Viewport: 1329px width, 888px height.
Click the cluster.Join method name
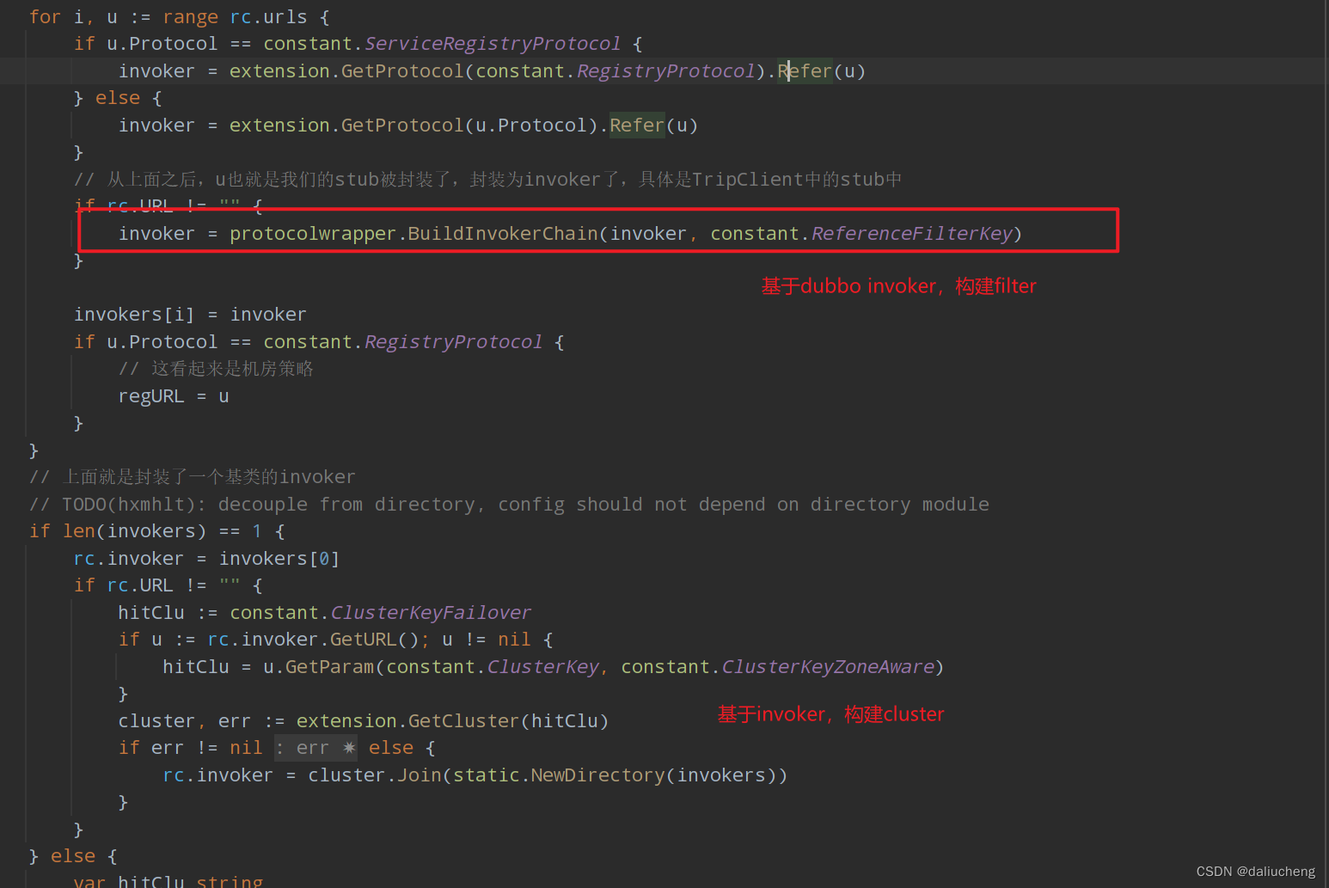(x=420, y=775)
